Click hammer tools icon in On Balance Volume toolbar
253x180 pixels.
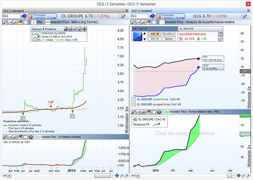(5, 137)
